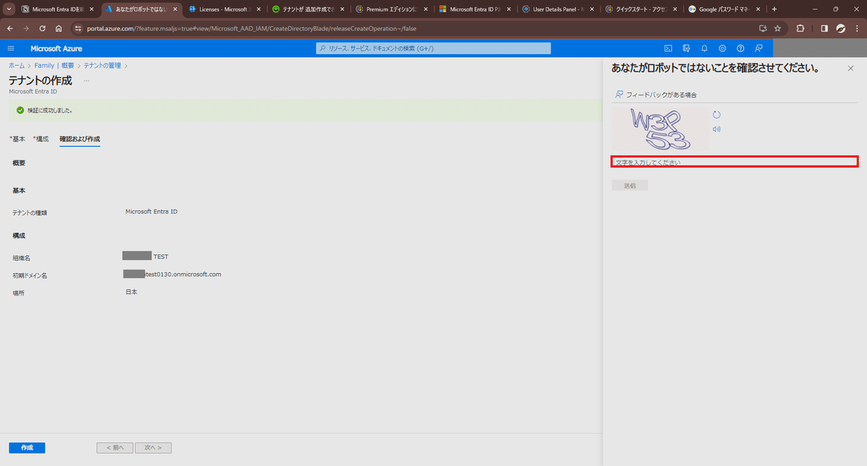Click the 日本 location value

coord(131,292)
